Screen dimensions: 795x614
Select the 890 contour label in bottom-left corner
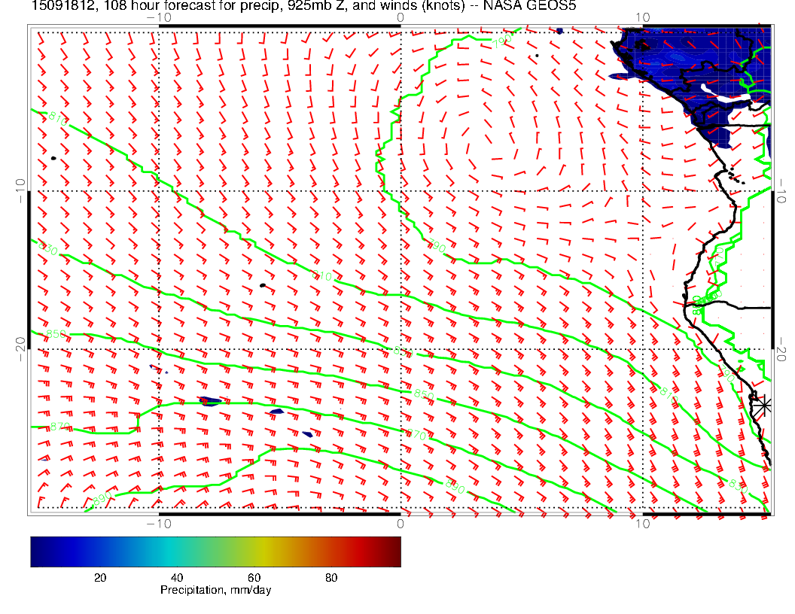[102, 500]
